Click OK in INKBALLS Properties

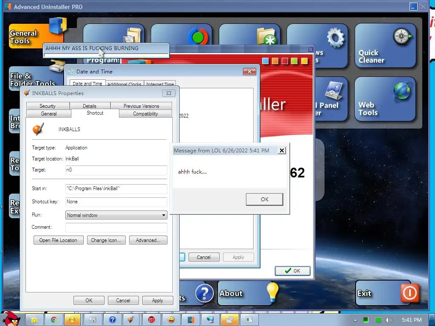tap(89, 300)
